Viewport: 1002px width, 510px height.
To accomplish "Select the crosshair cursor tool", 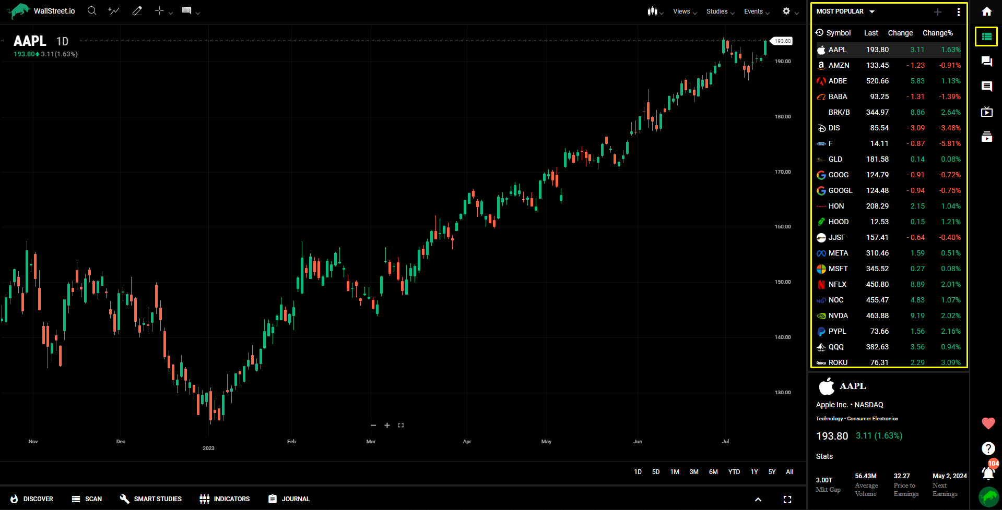I will [x=159, y=10].
